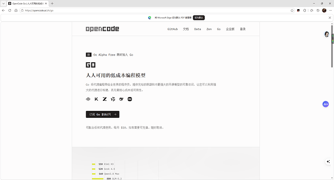
Task: Click the first model provider logo icon
Action: [x=88, y=99]
